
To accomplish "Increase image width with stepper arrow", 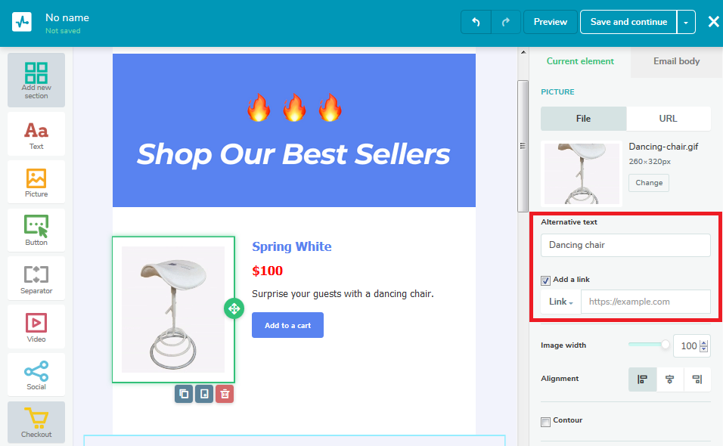I will pyautogui.click(x=703, y=342).
